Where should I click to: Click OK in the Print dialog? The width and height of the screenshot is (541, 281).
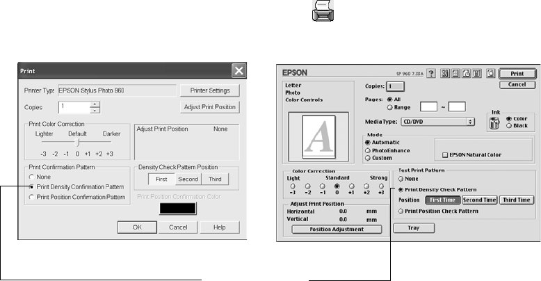[137, 227]
